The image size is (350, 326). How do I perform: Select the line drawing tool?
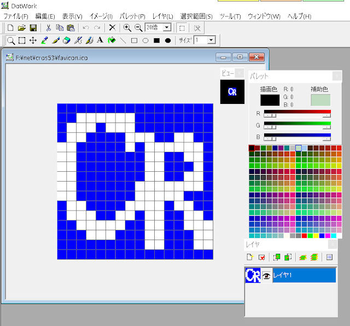pos(123,40)
